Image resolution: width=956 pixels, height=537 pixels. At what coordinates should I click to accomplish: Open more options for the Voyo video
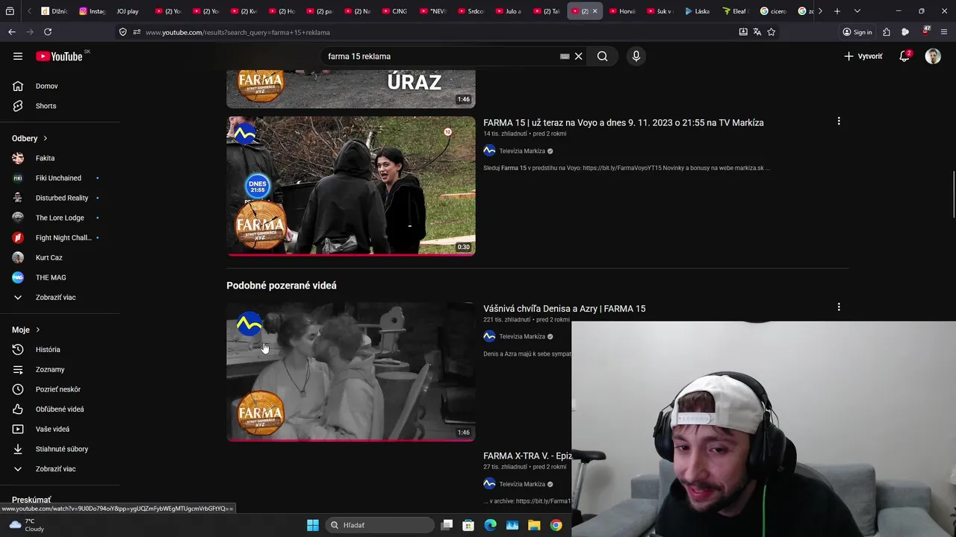839,121
